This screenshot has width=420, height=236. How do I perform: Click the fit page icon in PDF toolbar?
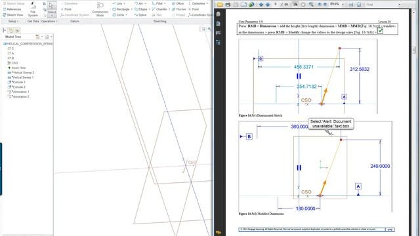point(359,5)
